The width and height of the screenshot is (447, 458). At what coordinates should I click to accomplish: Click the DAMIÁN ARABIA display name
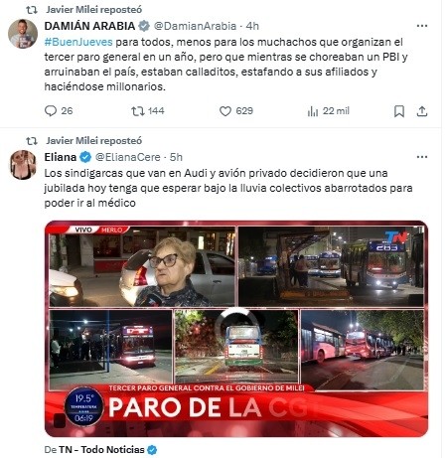point(89,26)
